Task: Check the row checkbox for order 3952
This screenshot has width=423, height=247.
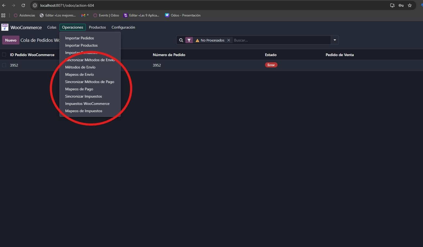Action: point(4,65)
